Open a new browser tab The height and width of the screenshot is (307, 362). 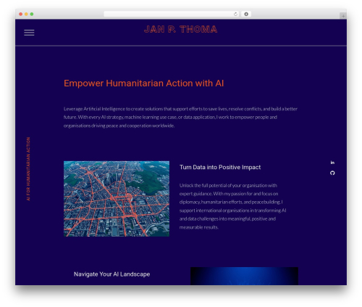pos(343,16)
